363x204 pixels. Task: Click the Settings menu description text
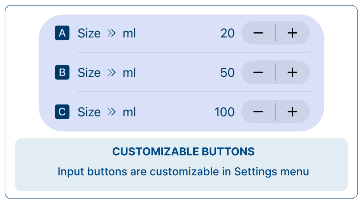pyautogui.click(x=183, y=171)
